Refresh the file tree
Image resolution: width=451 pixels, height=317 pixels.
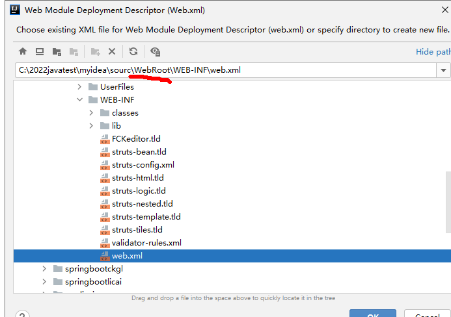pos(133,51)
